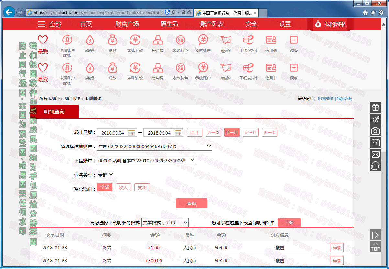Click the 查询 button
The image size is (389, 269).
(x=192, y=203)
